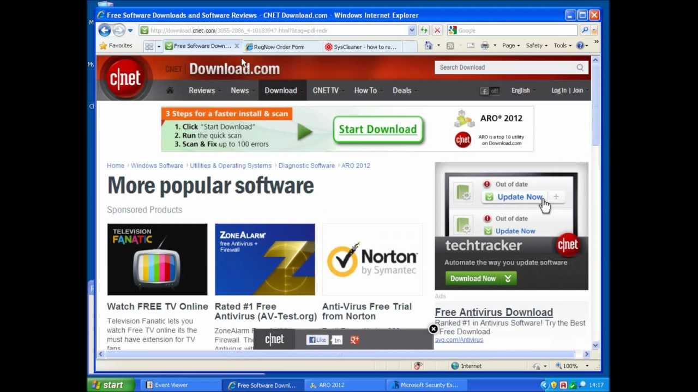Click the Diagnostic Software breadcrumb link
Screen dimensions: 698x392
point(306,166)
